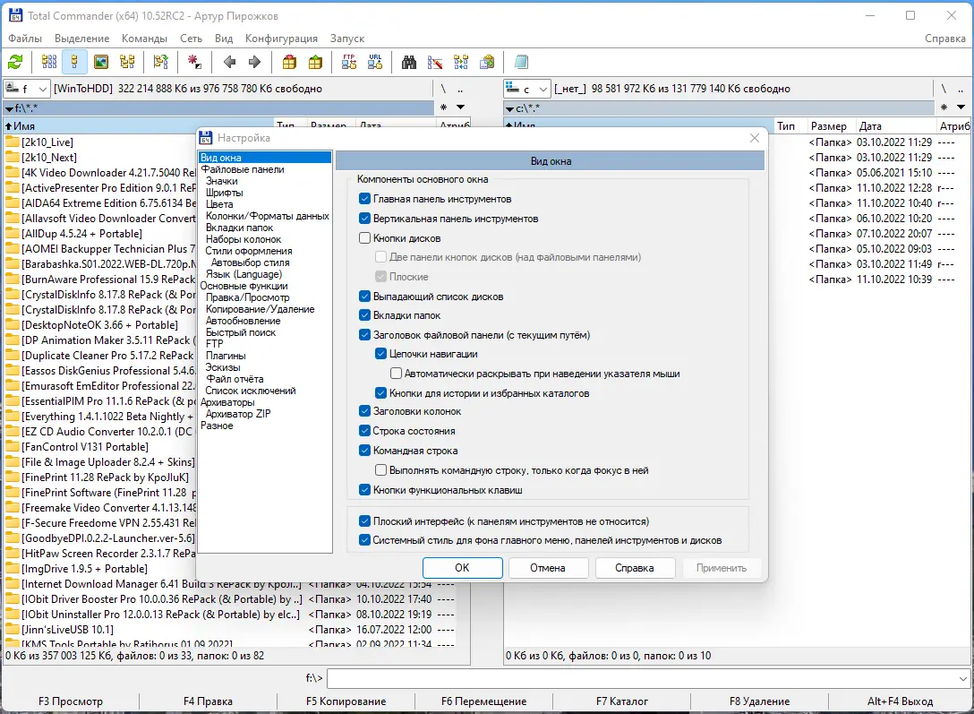Open the left panel directory hotlist asterisk
The height and width of the screenshot is (714, 974).
(443, 108)
